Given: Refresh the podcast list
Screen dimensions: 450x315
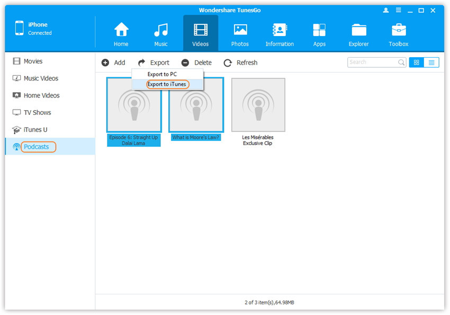Looking at the screenshot, I should [240, 62].
